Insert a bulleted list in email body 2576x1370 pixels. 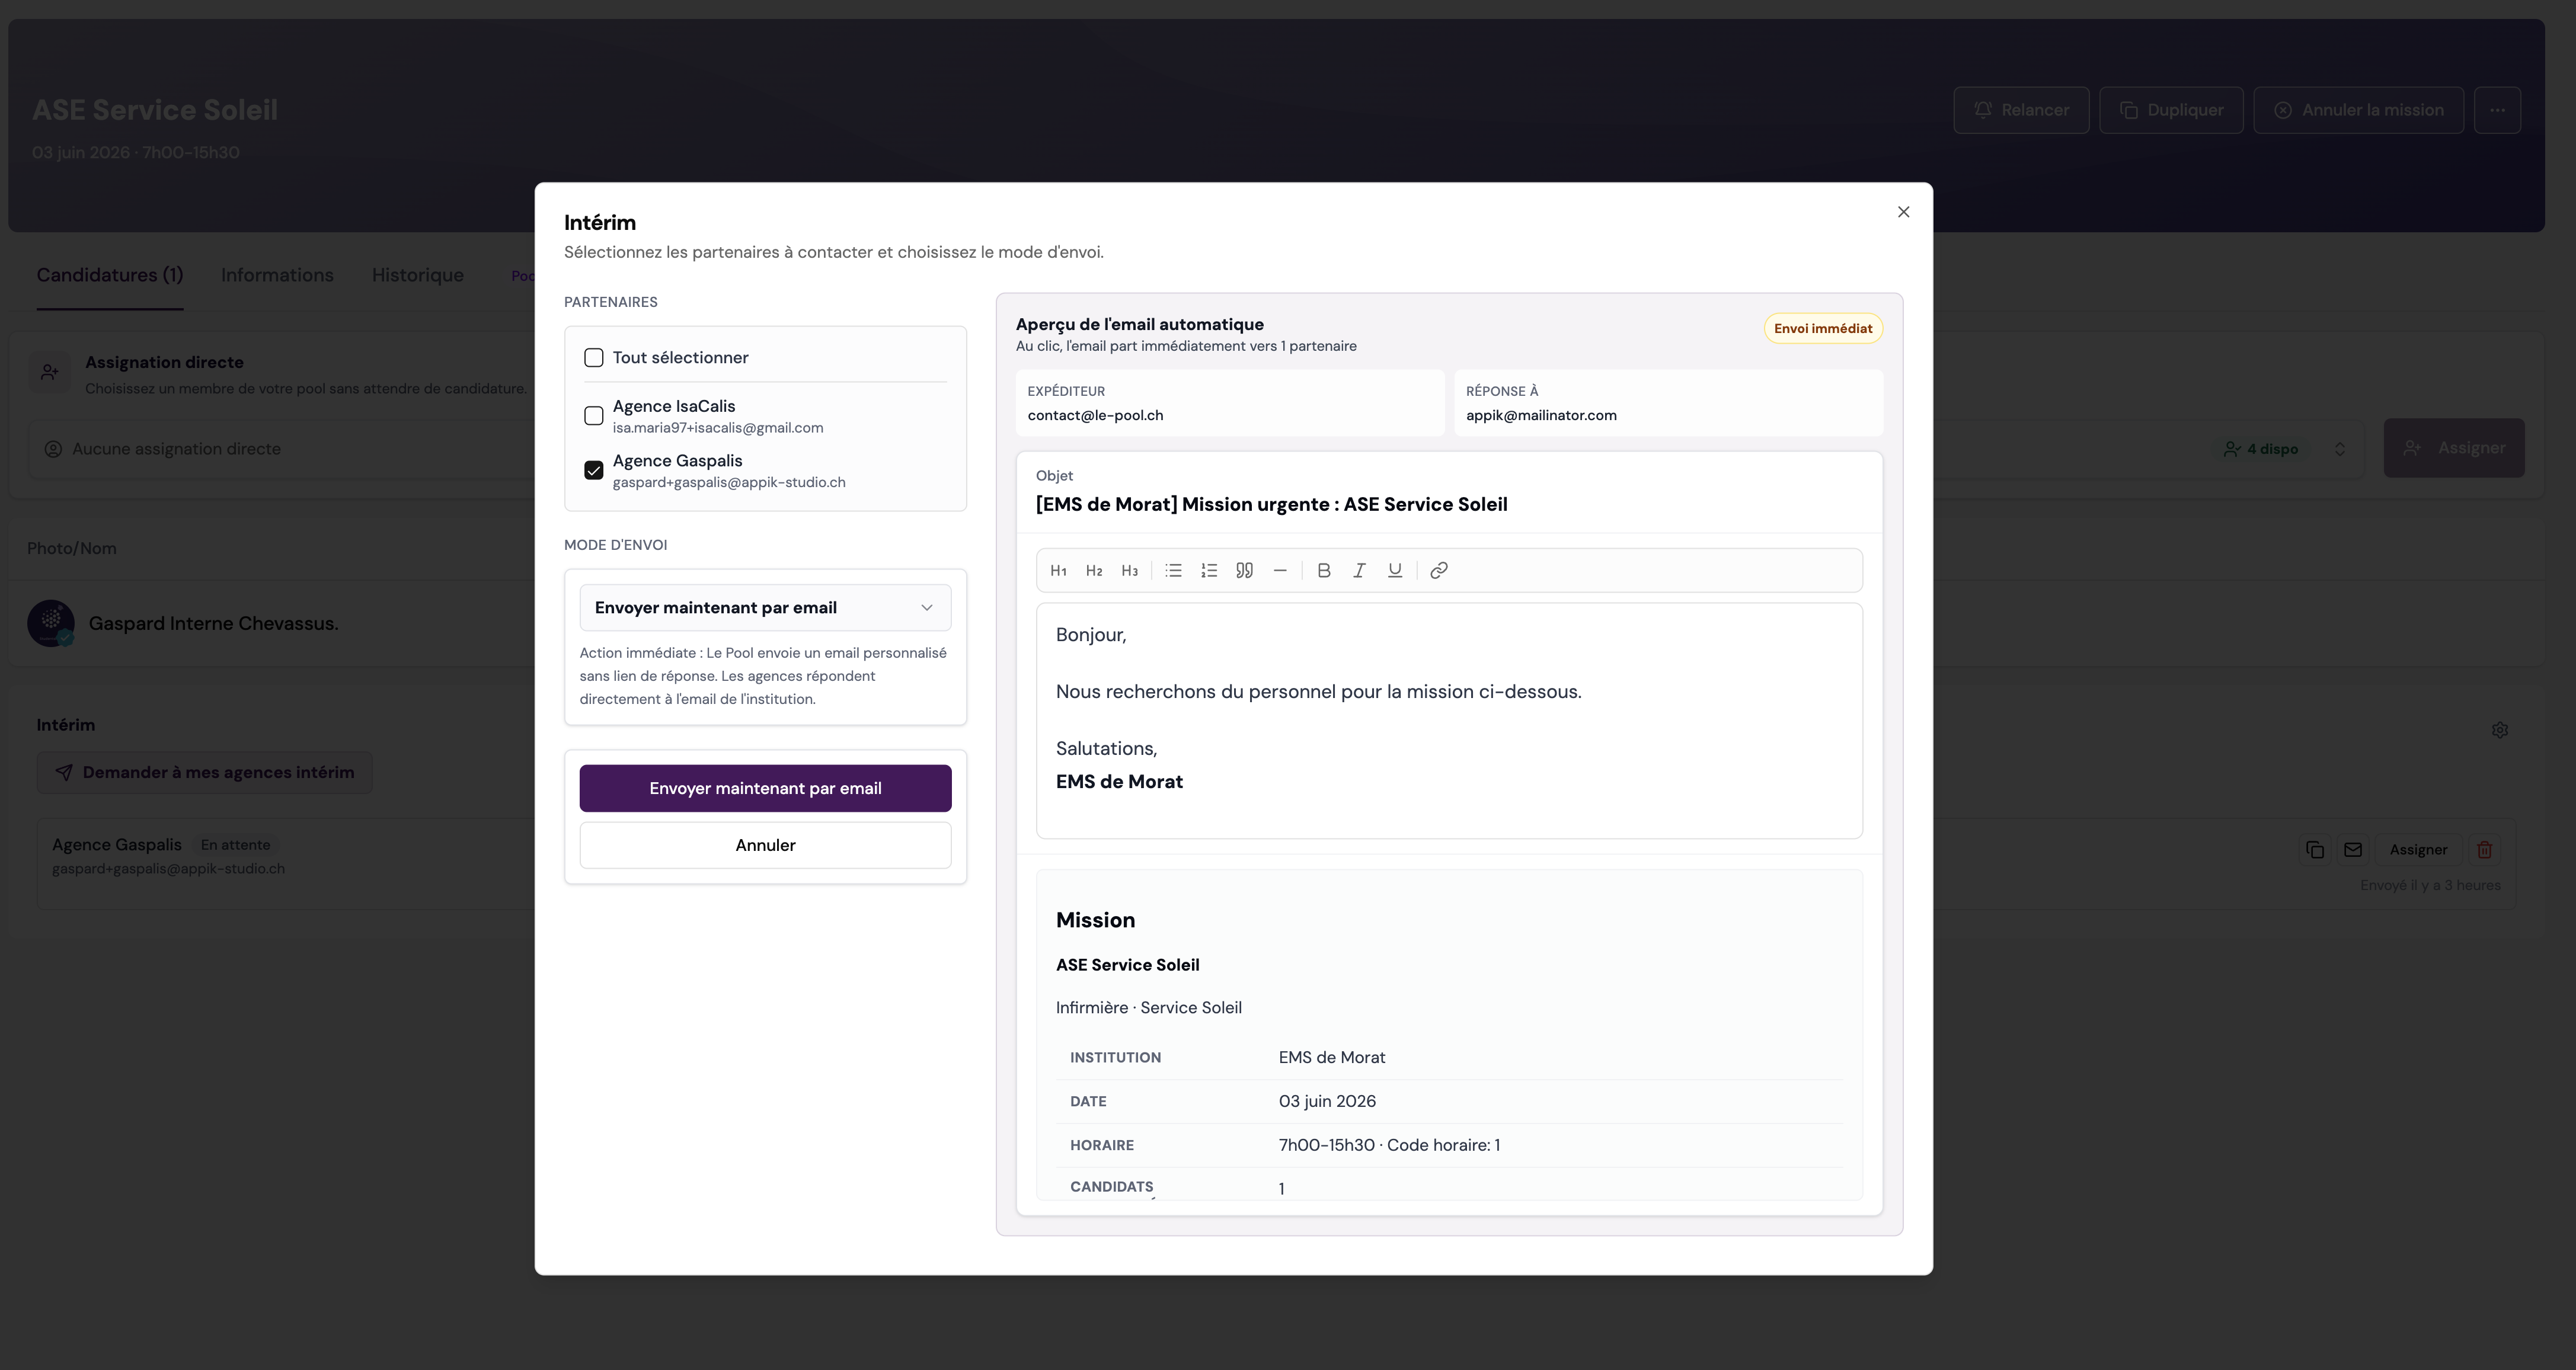click(x=1174, y=571)
